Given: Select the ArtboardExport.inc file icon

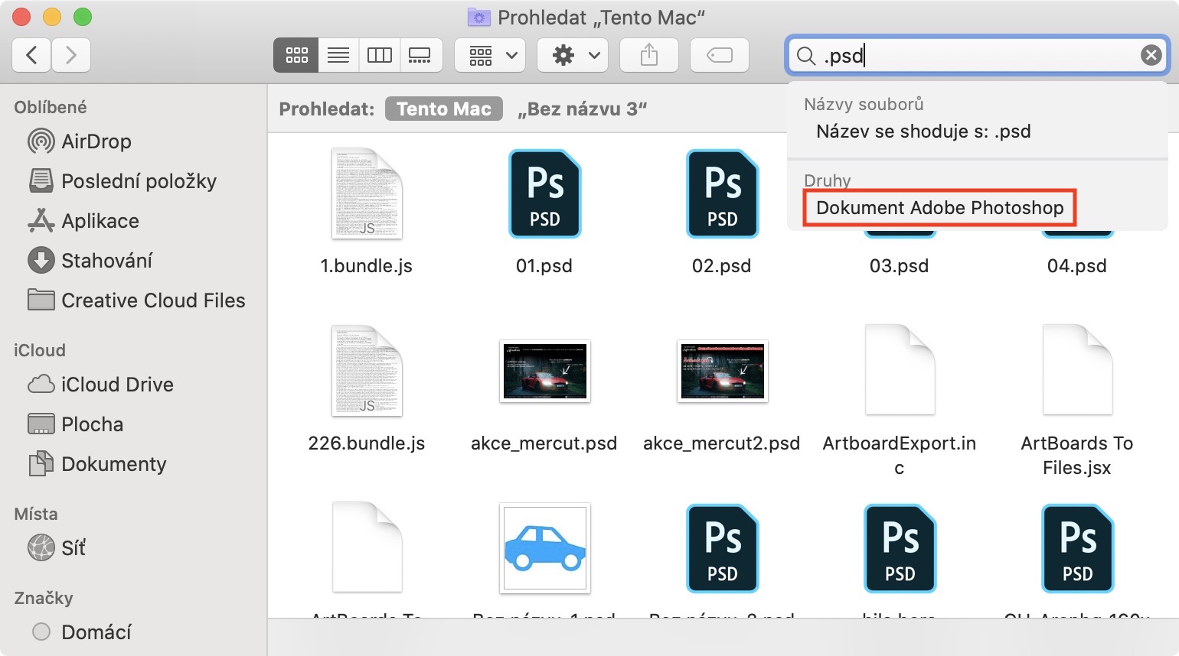Looking at the screenshot, I should click(x=900, y=370).
